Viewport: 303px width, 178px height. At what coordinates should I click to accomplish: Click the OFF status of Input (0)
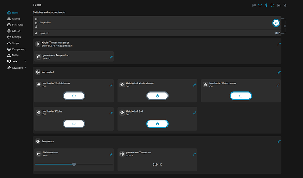point(278,33)
